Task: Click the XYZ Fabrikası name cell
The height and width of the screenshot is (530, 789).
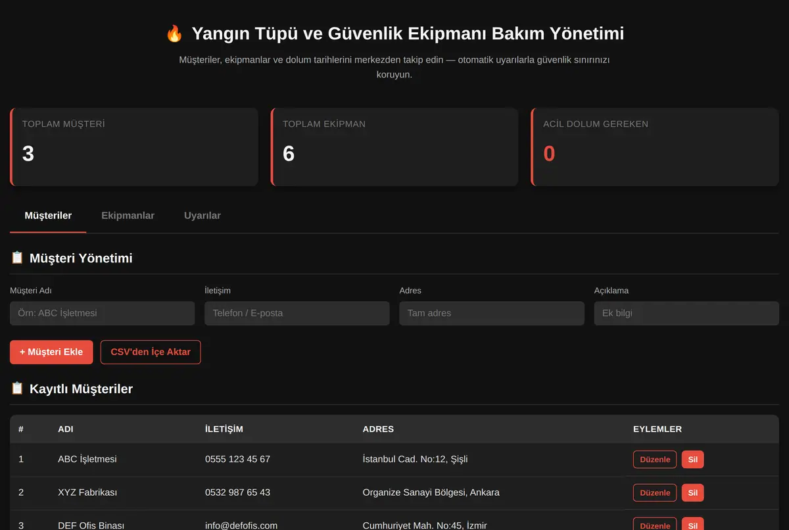Action: (87, 493)
